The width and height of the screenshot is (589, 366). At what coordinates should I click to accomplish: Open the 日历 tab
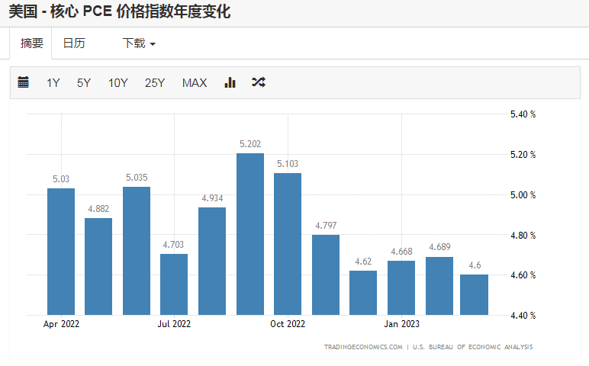(x=74, y=43)
